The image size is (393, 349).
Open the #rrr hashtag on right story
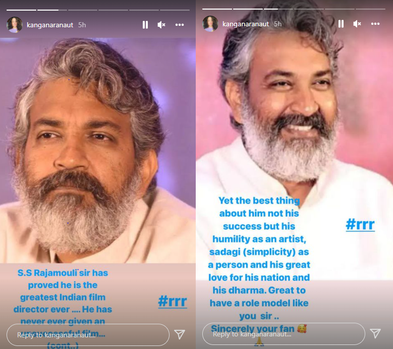click(360, 224)
